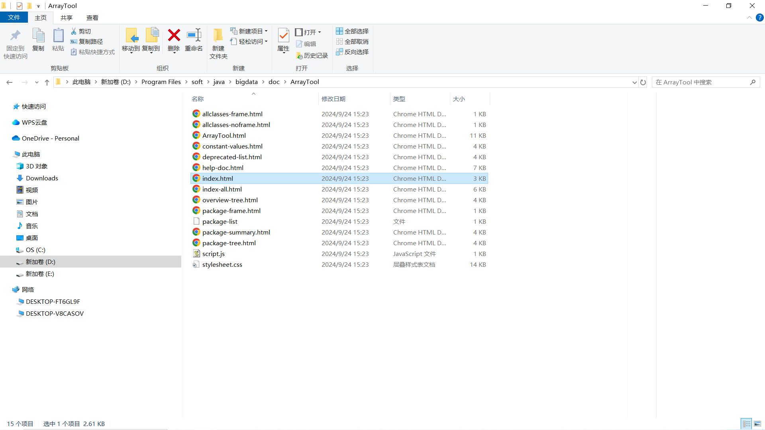Click Invert Selection in ribbon

[352, 52]
